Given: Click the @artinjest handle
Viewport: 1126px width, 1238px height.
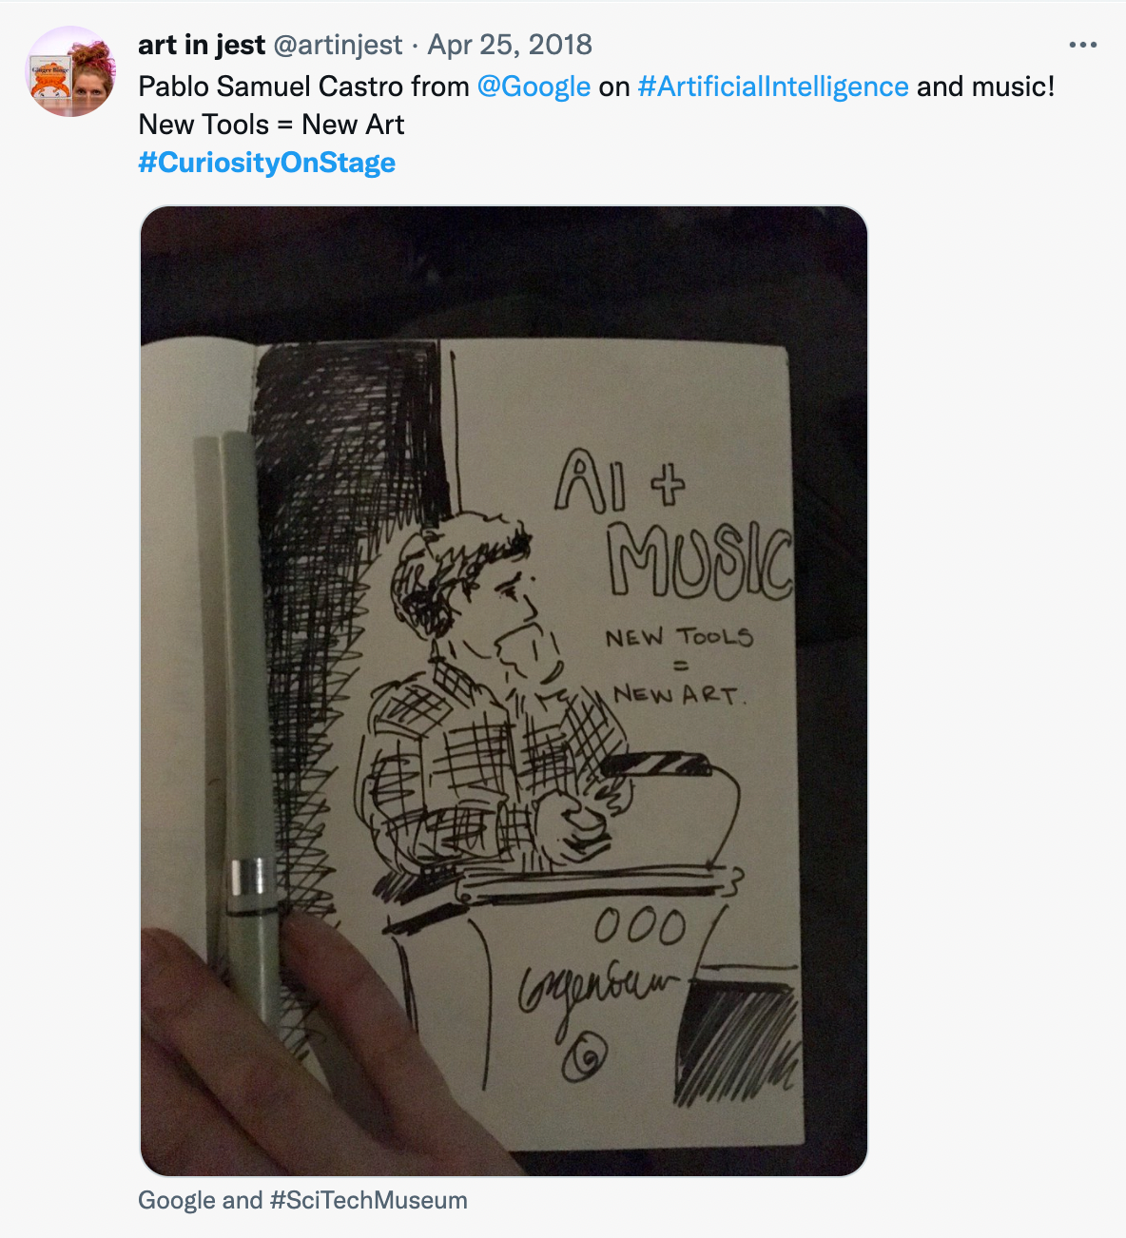Looking at the screenshot, I should 339,45.
